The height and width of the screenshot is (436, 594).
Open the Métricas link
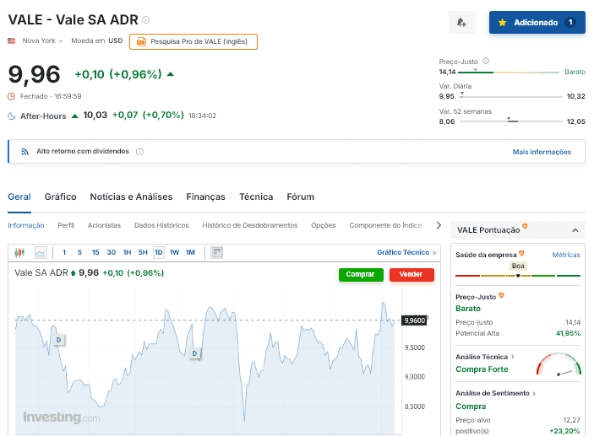point(566,255)
